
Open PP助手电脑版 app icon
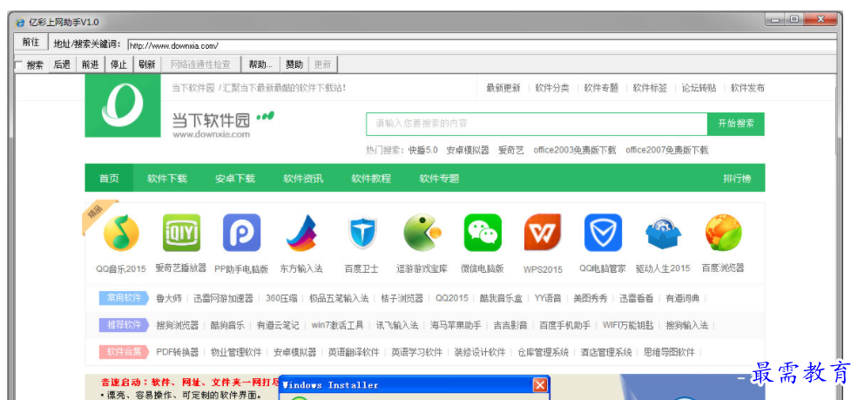[x=241, y=233]
